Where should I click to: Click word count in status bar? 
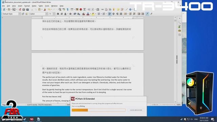tap(39, 105)
